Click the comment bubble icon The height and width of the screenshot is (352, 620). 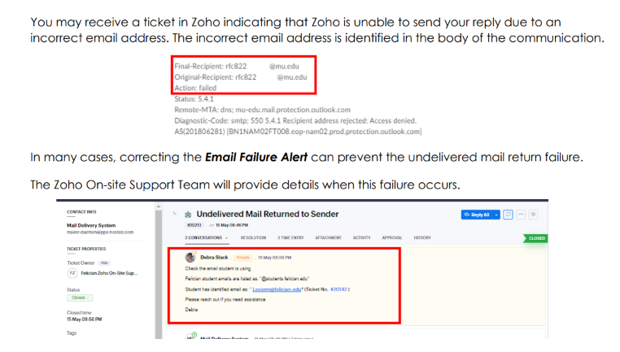pos(509,214)
